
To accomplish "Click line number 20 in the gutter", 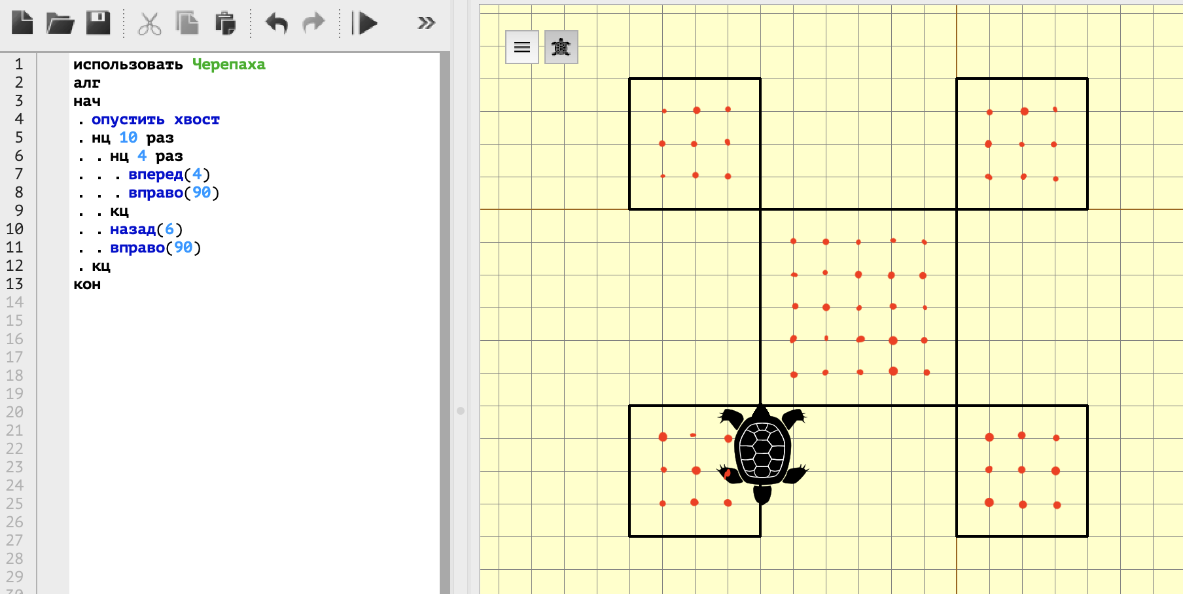I will pyautogui.click(x=14, y=412).
